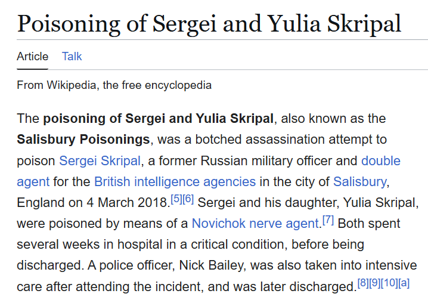Jump to citation [8]

(x=363, y=283)
